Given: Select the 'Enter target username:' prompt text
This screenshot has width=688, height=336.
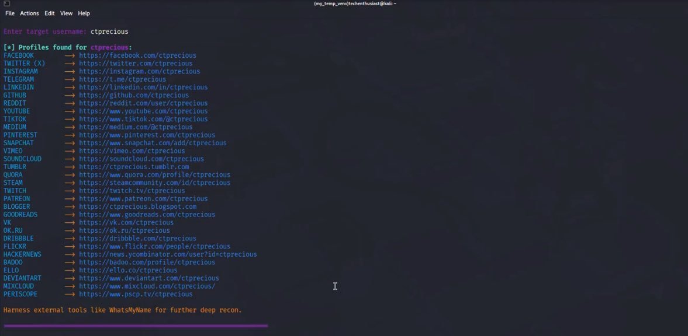Looking at the screenshot, I should coord(45,32).
